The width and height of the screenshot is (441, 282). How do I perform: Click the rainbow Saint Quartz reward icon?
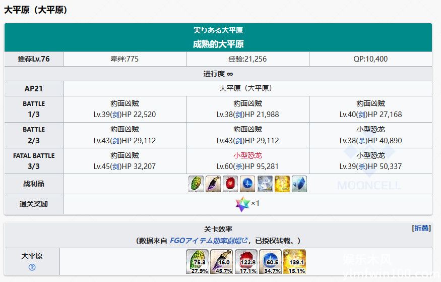[x=242, y=204]
